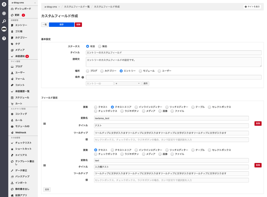Click the 条件 help tooltip icon
The height and width of the screenshot is (197, 267).
(83, 77)
